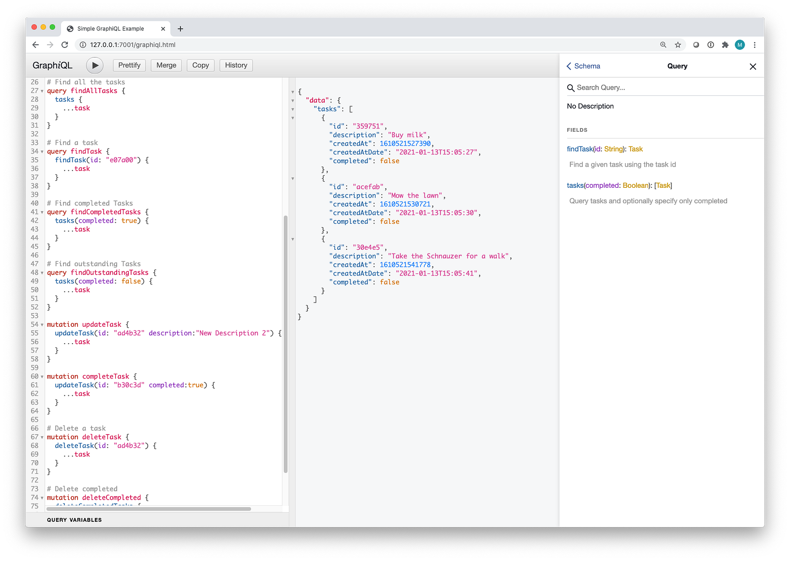The width and height of the screenshot is (790, 561).
Task: Click the id argument of findTask field
Action: 597,149
